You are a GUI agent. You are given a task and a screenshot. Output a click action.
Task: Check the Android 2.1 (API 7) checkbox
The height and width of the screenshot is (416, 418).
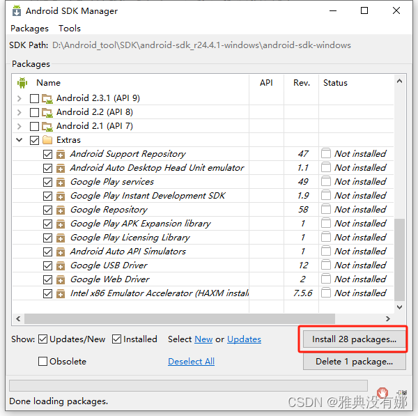[34, 126]
